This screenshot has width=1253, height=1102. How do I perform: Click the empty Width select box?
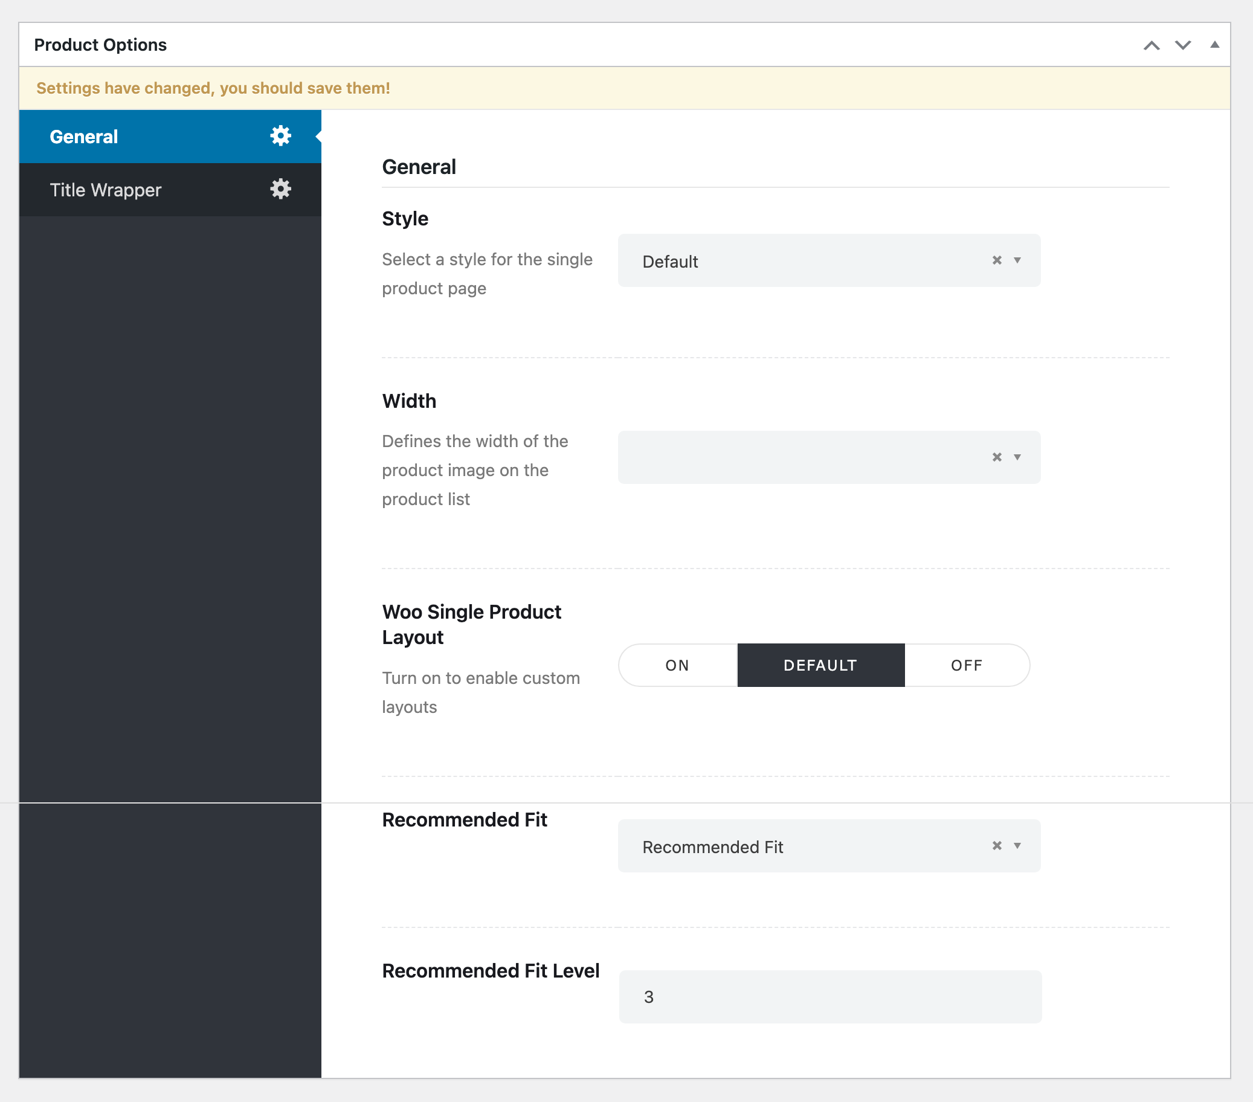click(797, 457)
